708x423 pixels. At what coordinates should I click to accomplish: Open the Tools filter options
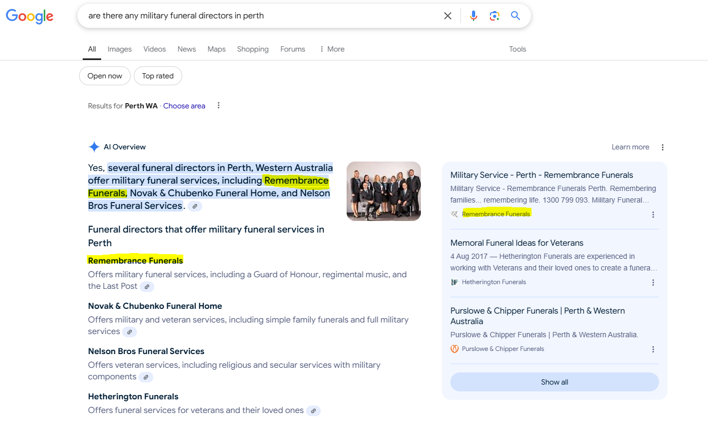tap(517, 49)
